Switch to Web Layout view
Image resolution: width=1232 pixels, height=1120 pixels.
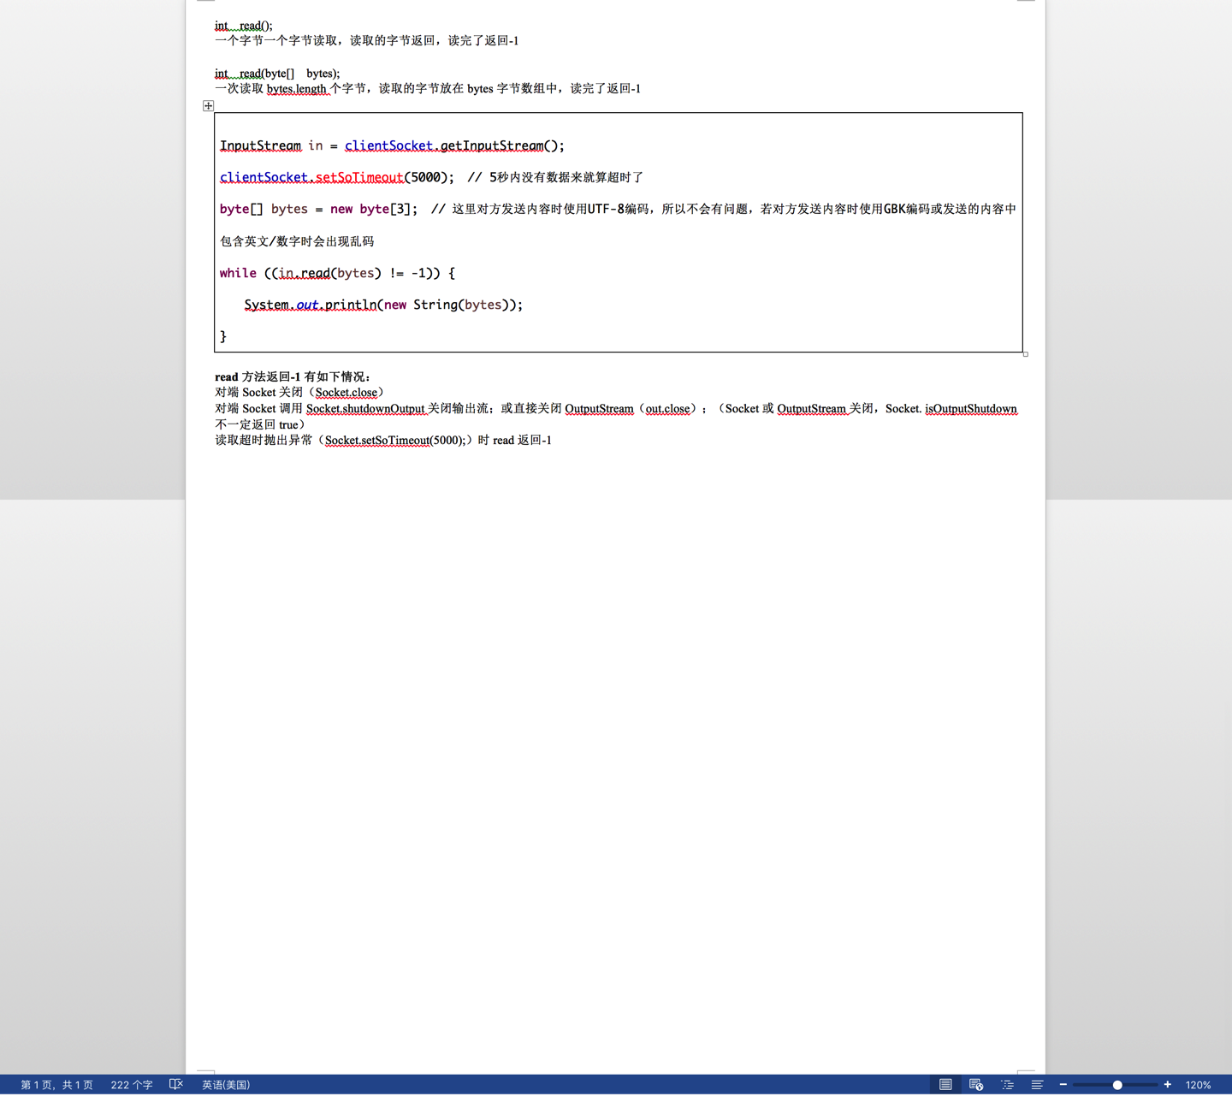tap(976, 1084)
